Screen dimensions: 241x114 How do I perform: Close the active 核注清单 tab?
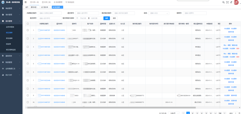point(61,7)
